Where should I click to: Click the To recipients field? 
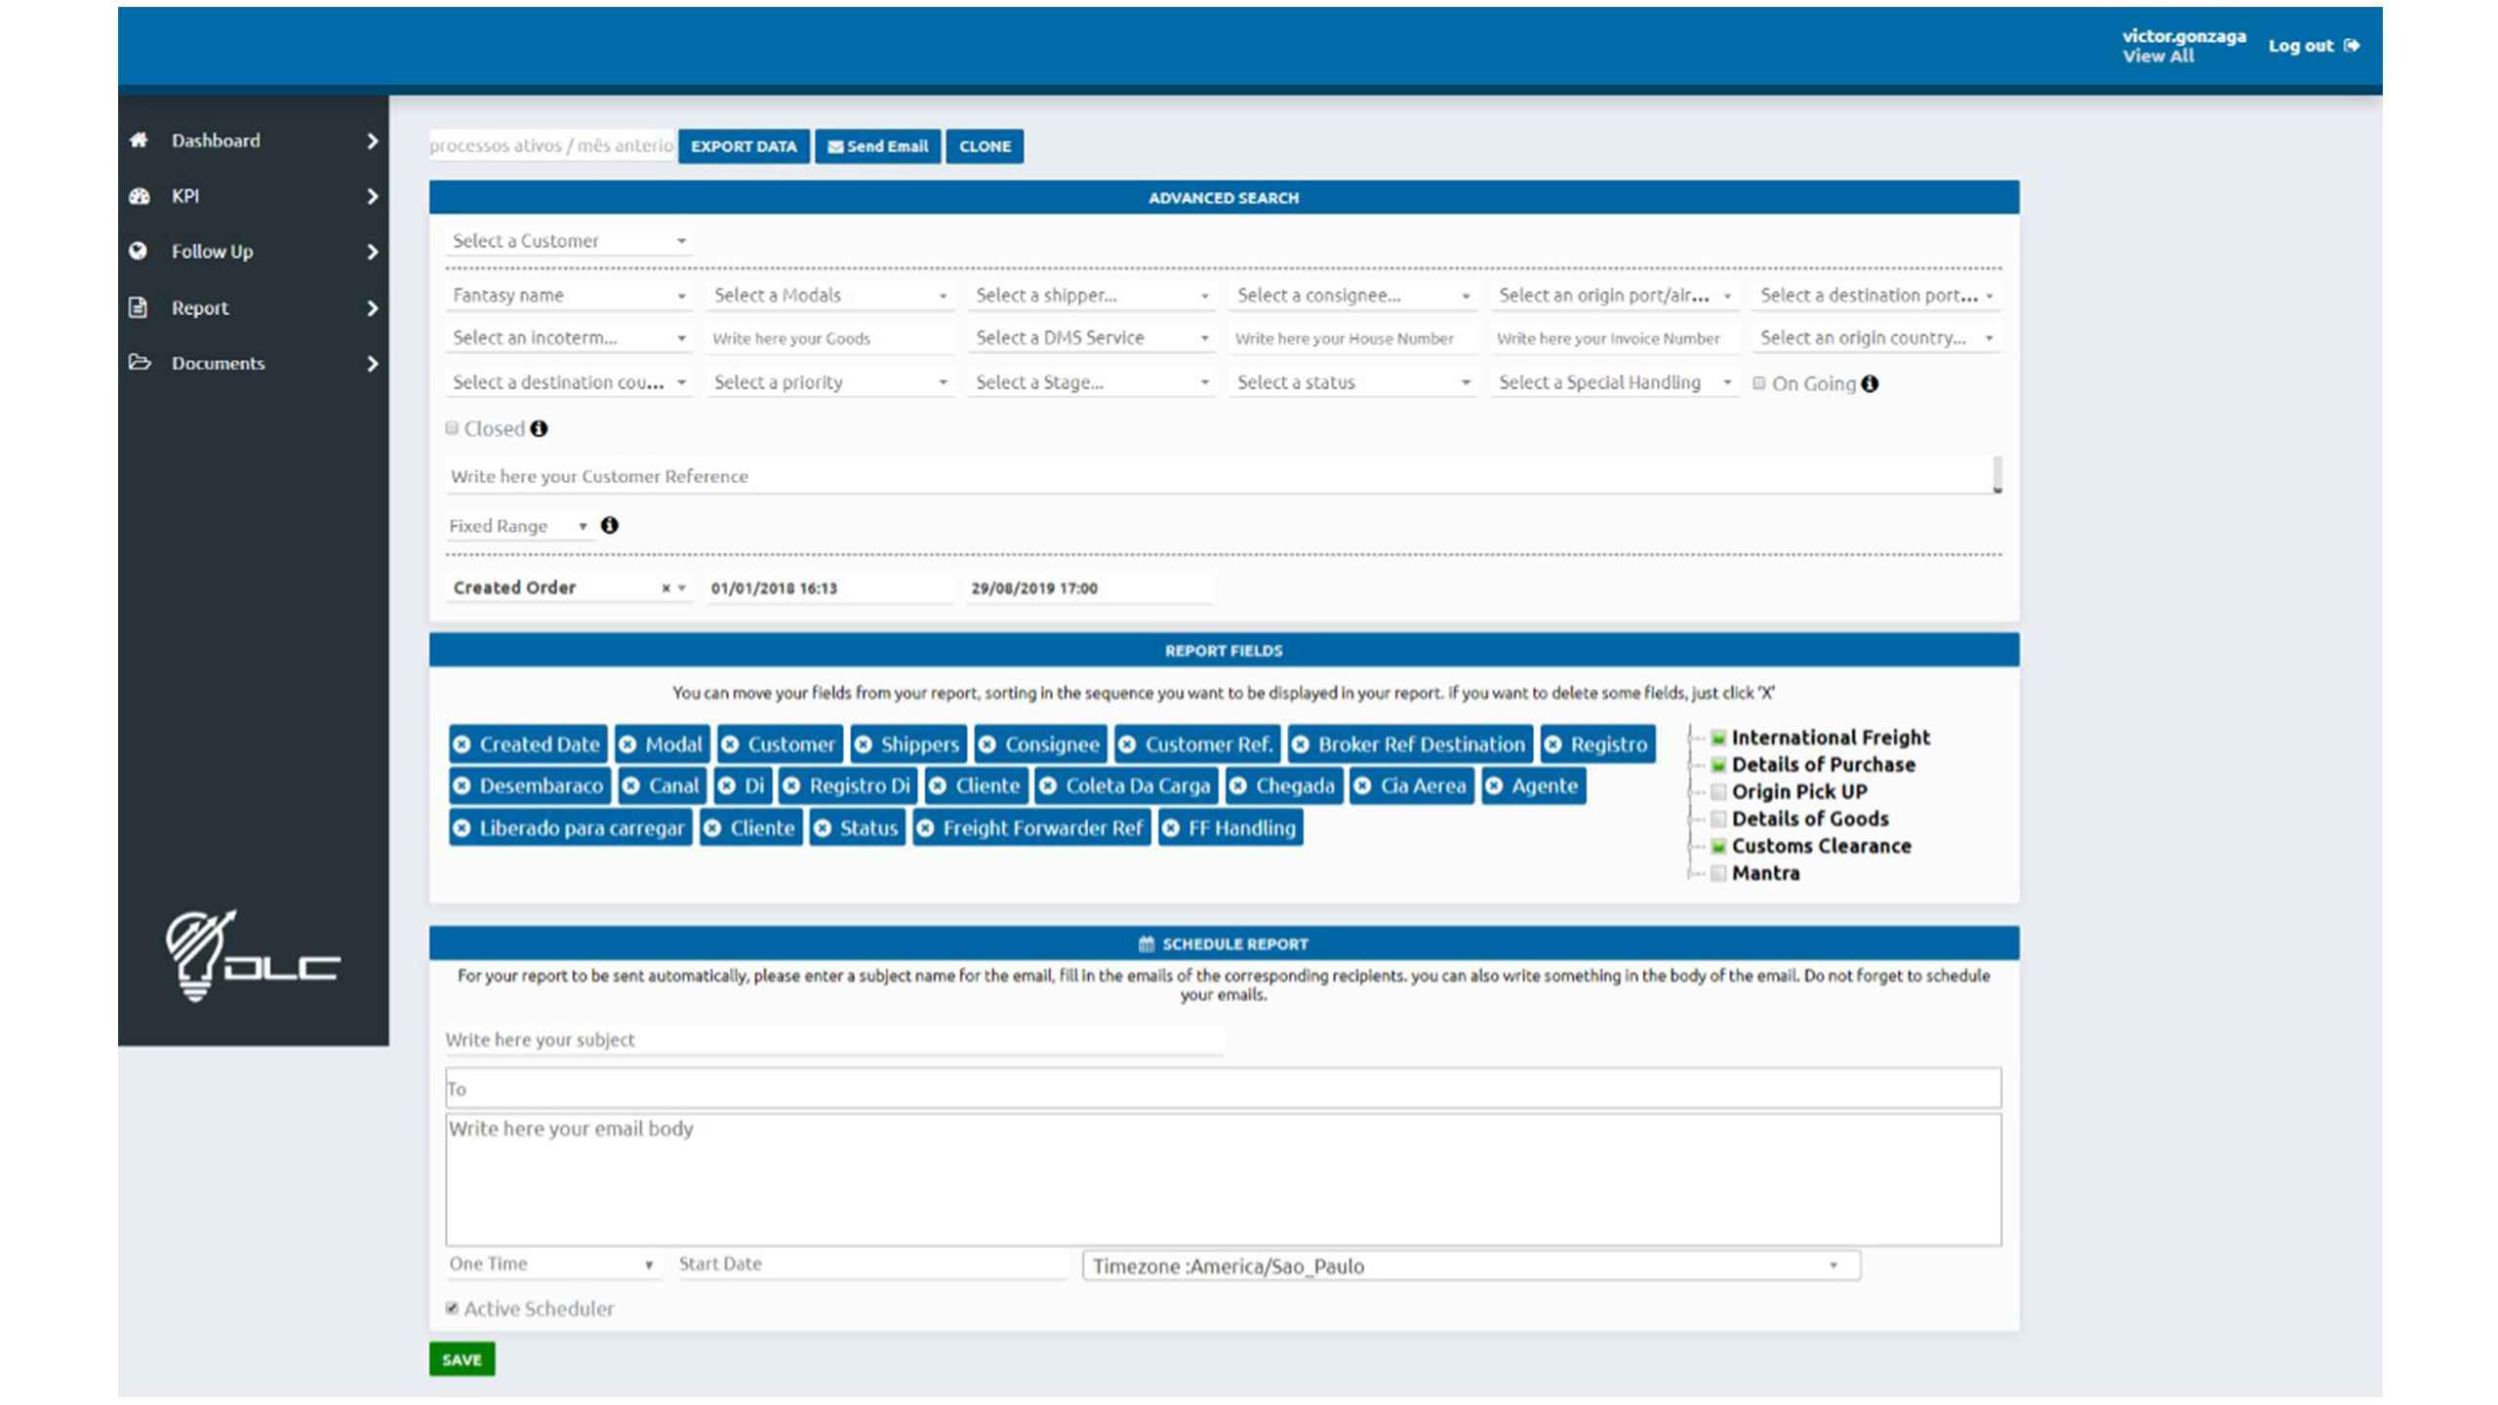[x=1224, y=1088]
